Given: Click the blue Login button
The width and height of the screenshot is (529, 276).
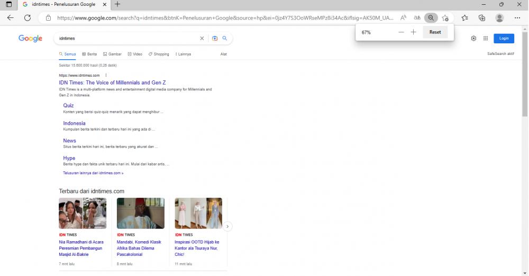Looking at the screenshot, I should (504, 39).
